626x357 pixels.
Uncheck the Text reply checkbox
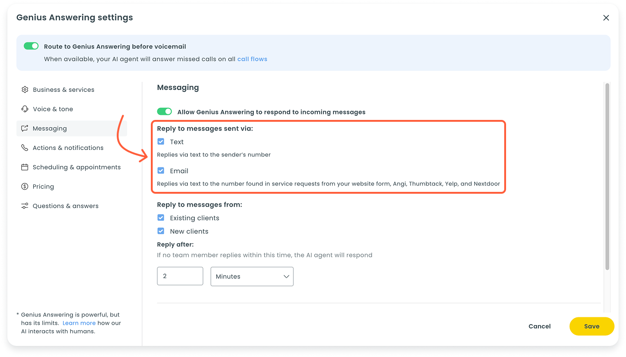tap(161, 142)
